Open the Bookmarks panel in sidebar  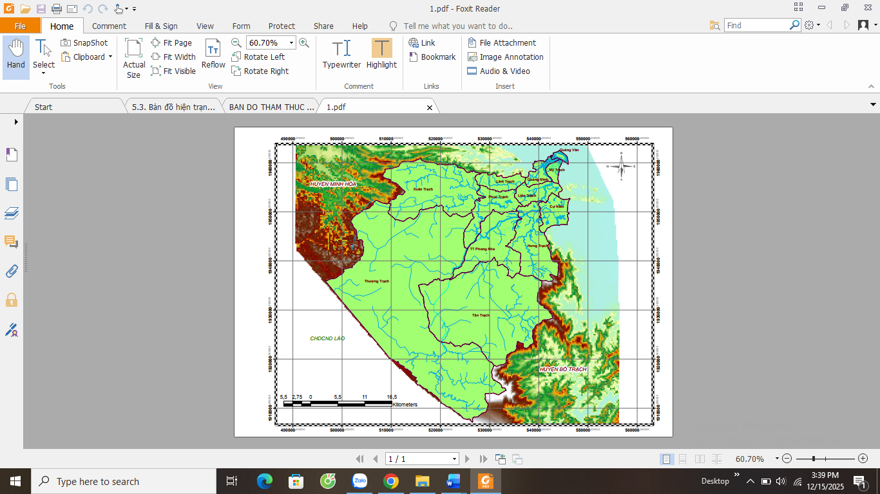(x=12, y=154)
